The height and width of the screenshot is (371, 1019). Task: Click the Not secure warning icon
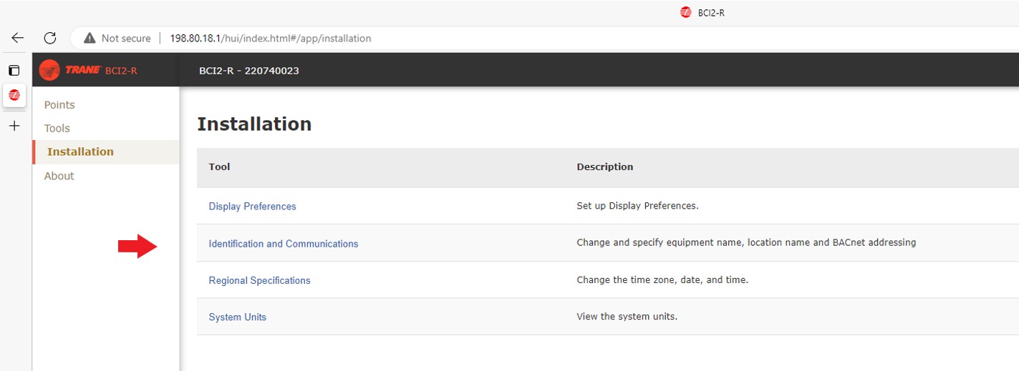tap(90, 39)
